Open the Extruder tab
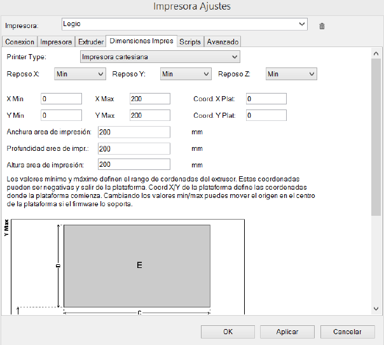 [90, 42]
